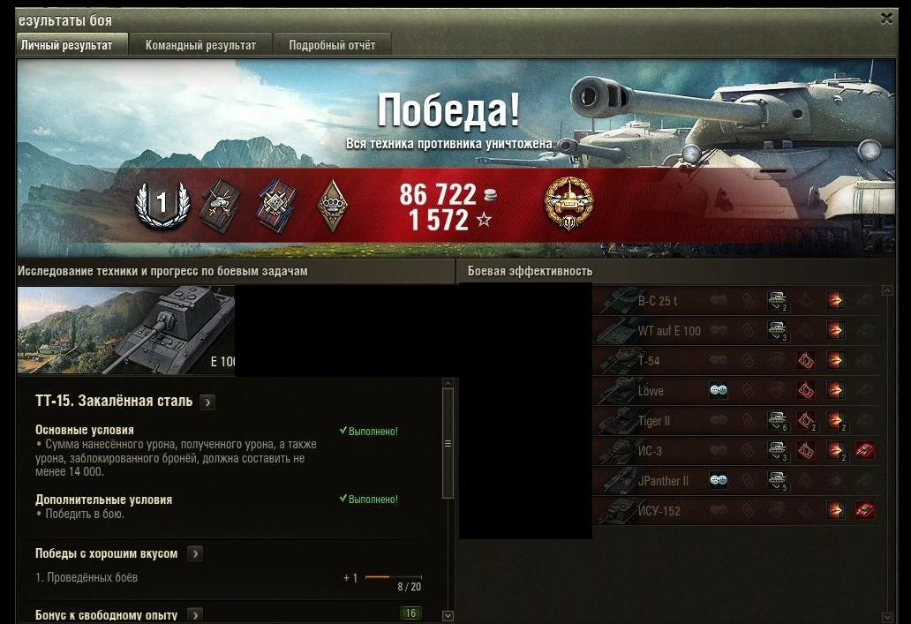This screenshot has width=911, height=624.
Task: Expand the Победы с хорошим вкусом task
Action: pos(195,553)
